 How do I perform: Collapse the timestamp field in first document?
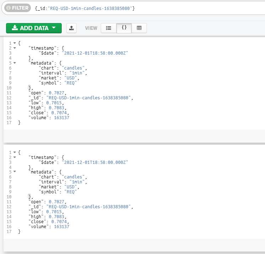click(x=15, y=48)
